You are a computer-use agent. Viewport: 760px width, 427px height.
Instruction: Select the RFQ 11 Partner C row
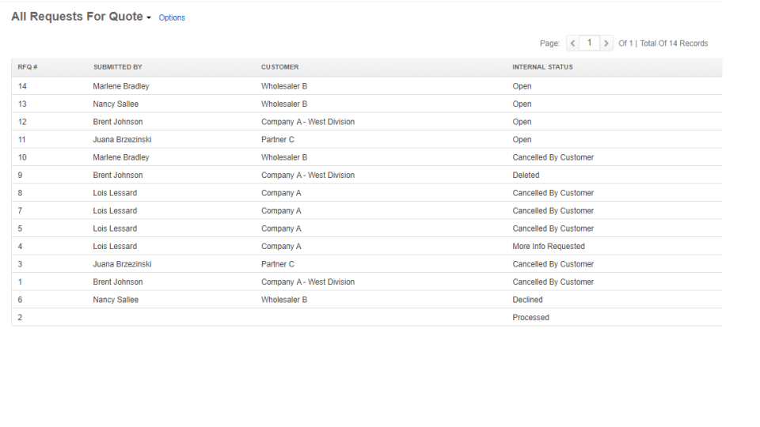coord(277,140)
